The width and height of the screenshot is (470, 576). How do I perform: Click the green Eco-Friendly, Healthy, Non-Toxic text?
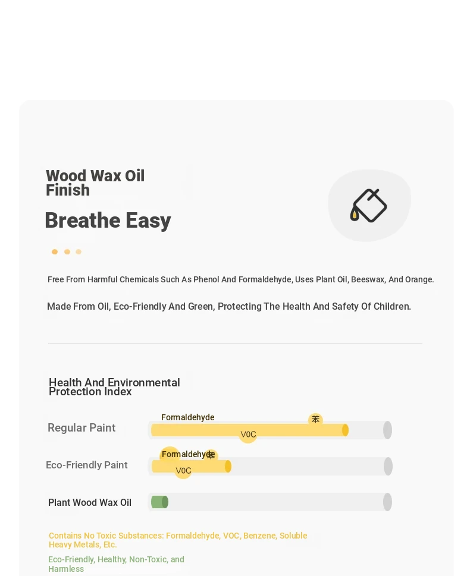pos(116,564)
